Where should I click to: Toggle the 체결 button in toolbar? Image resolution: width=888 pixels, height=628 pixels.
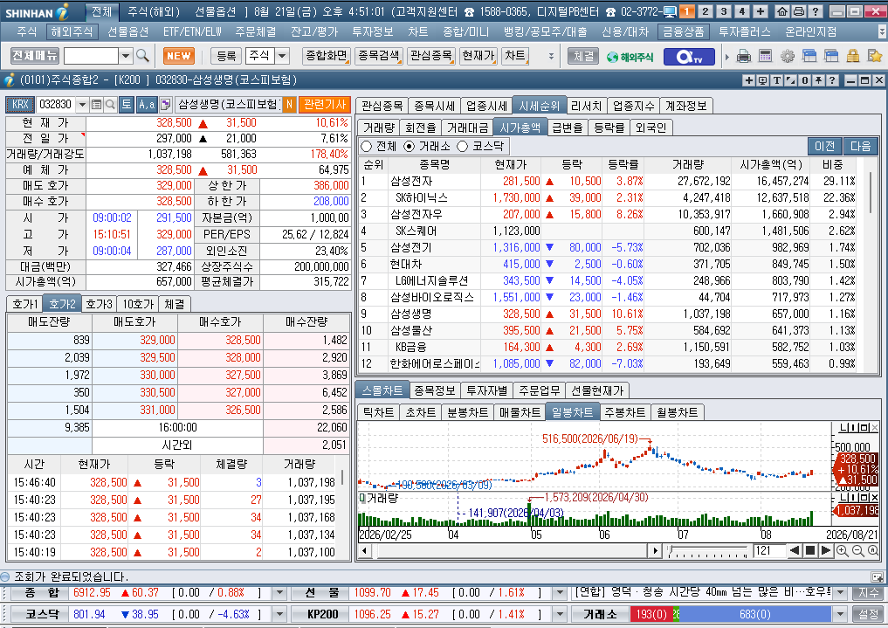point(583,56)
